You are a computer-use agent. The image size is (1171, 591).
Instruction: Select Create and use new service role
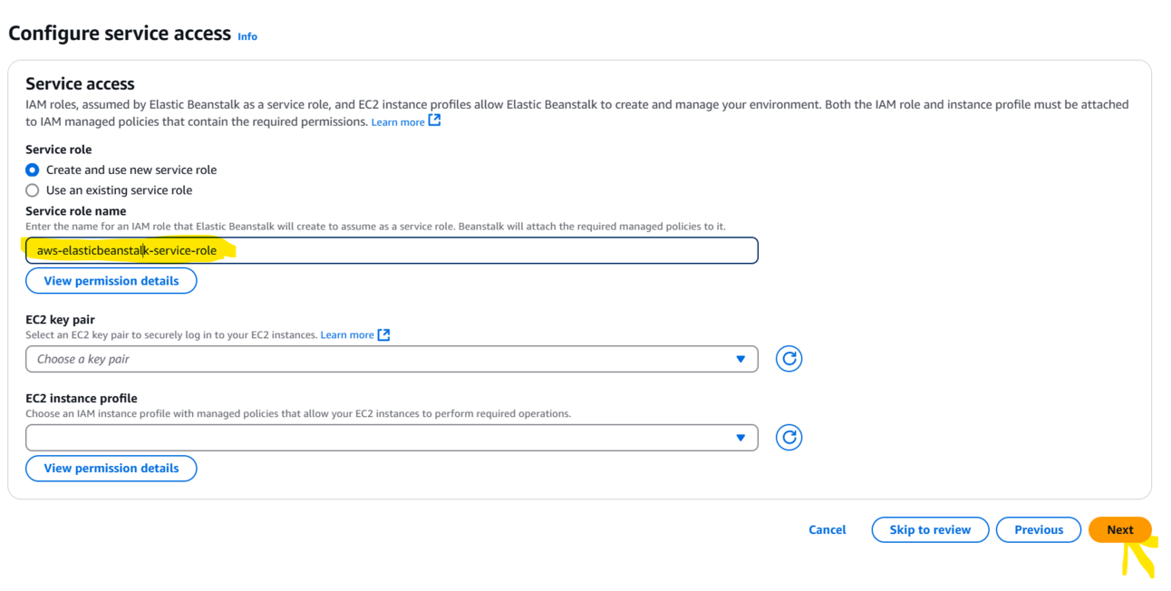point(33,170)
